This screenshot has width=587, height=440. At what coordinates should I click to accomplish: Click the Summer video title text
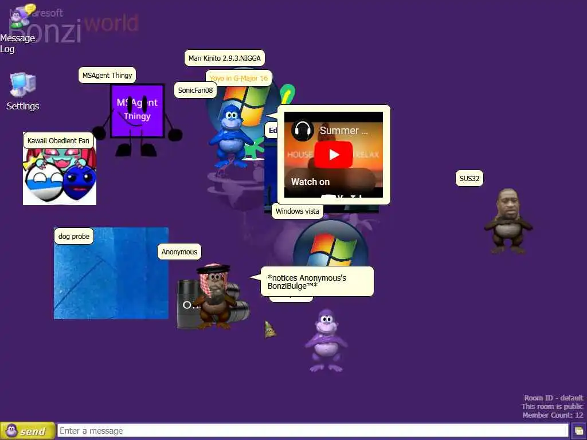tap(343, 131)
